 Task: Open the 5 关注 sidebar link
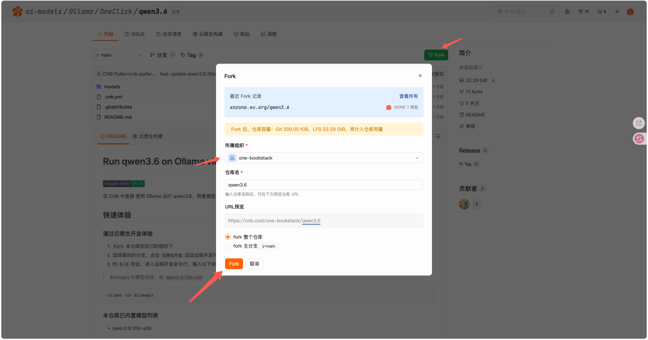point(469,103)
